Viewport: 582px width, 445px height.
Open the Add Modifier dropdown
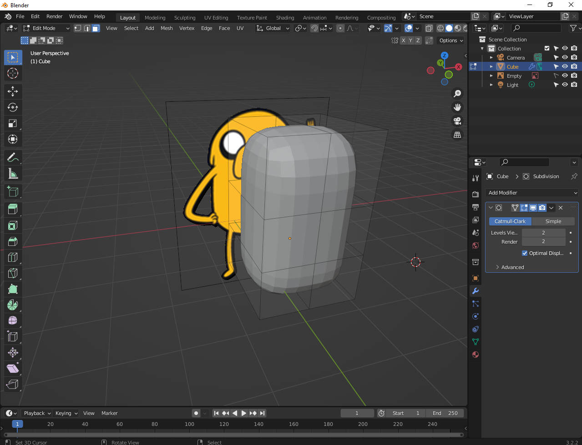pyautogui.click(x=532, y=193)
